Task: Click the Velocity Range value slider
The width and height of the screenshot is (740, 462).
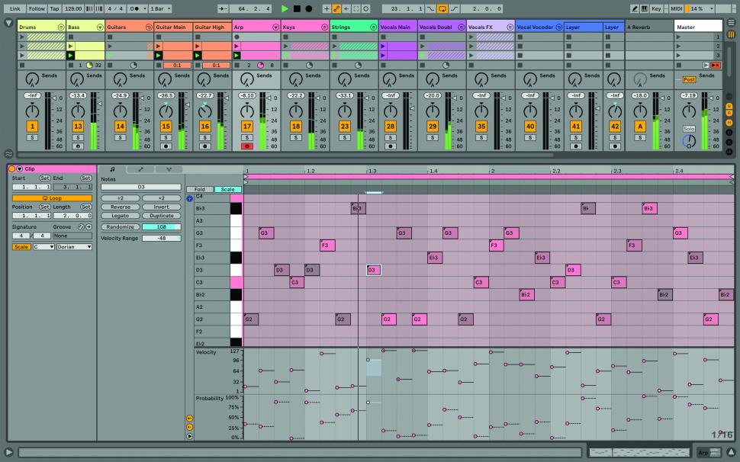Action: tap(162, 239)
